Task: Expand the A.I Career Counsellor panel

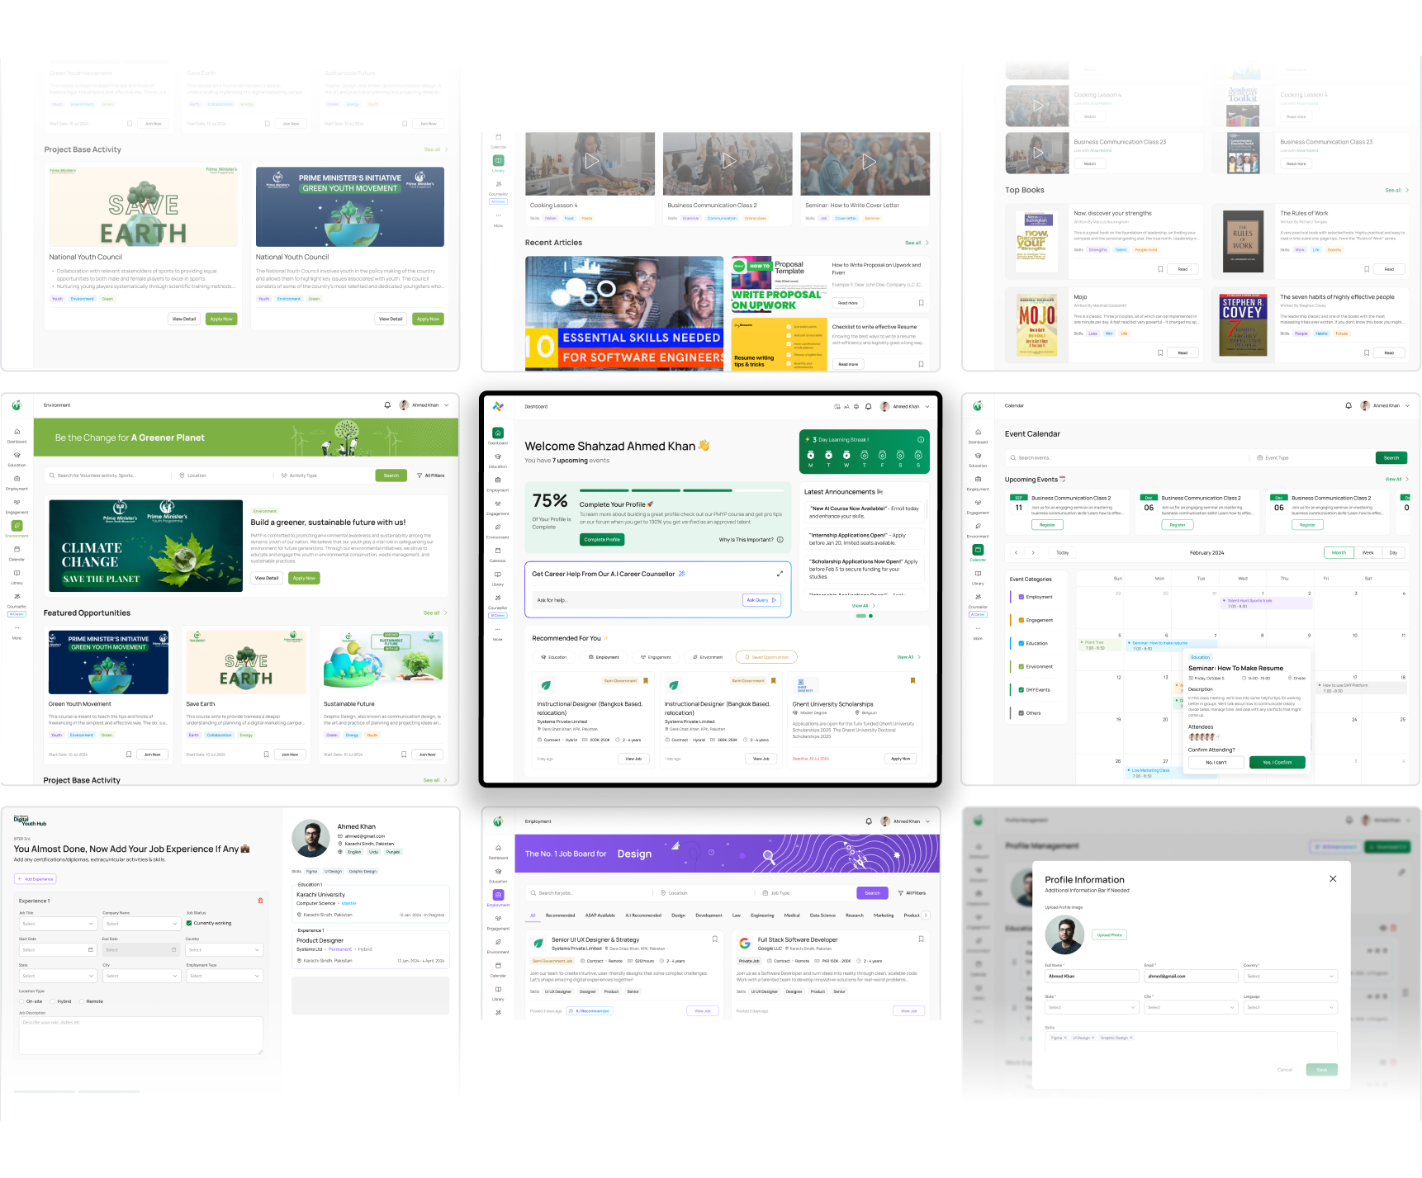Action: (x=779, y=574)
